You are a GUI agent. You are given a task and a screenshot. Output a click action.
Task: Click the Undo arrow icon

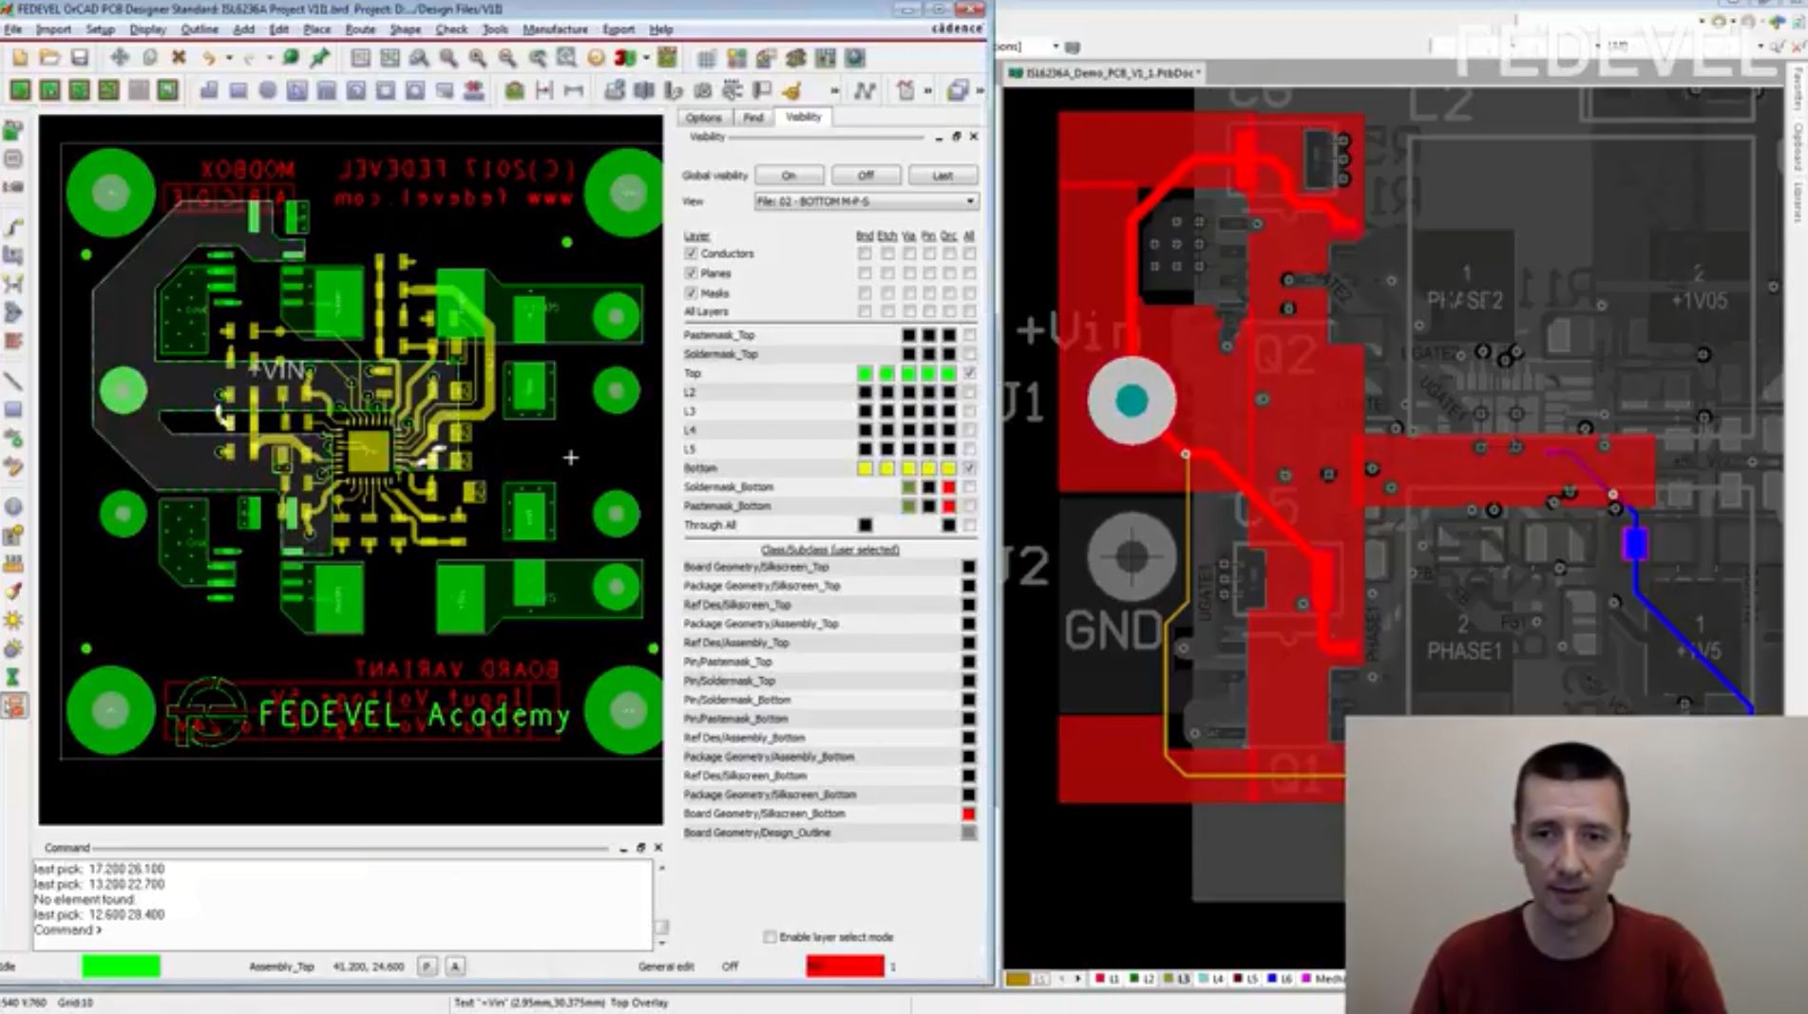(x=208, y=58)
